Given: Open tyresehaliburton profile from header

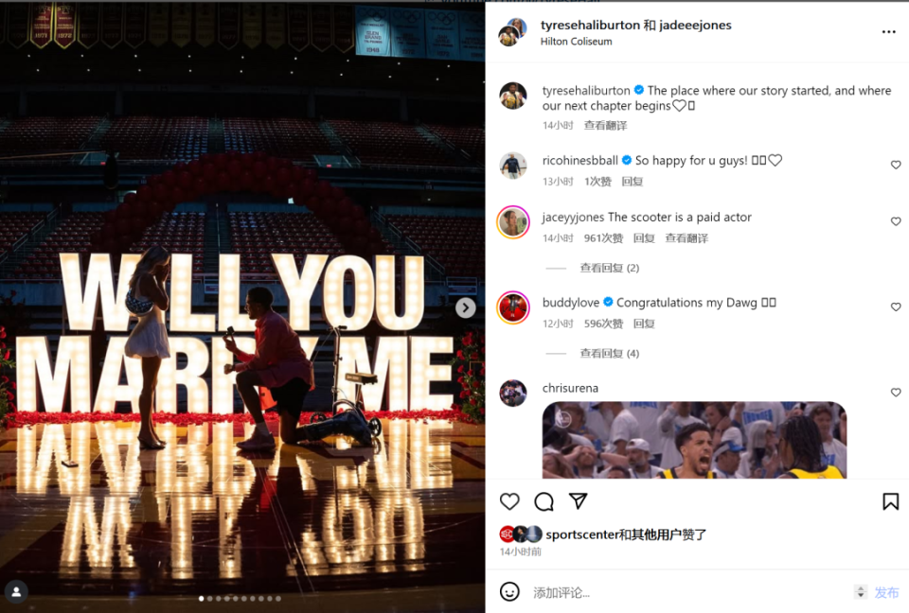Looking at the screenshot, I should 590,25.
